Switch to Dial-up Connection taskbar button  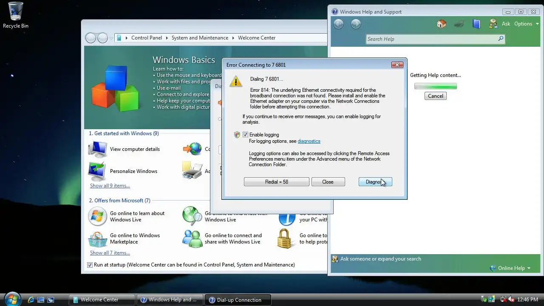tap(238, 300)
